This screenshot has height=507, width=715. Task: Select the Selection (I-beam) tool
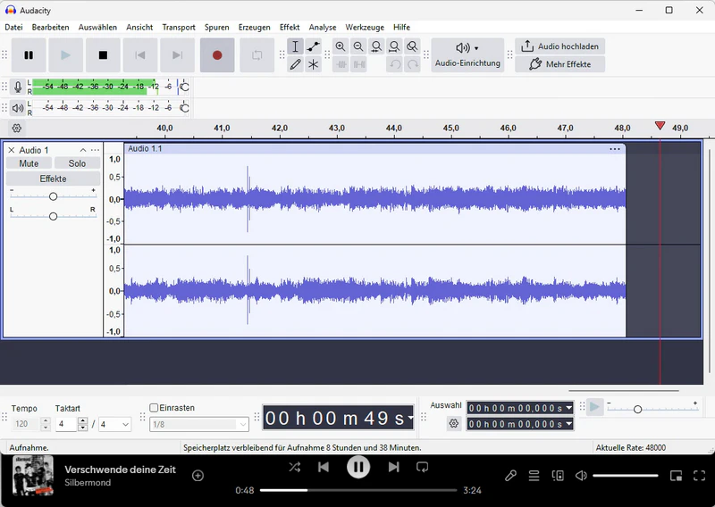(295, 46)
